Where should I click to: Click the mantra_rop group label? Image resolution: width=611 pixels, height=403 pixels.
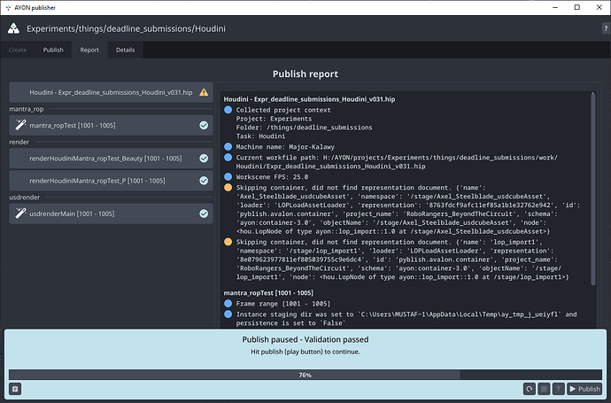click(x=27, y=109)
